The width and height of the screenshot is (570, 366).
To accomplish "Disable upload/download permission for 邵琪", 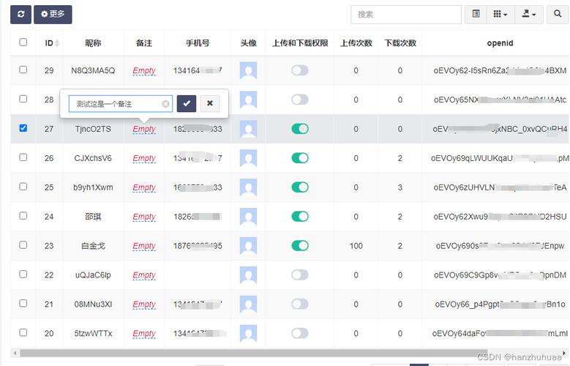I will 300,217.
